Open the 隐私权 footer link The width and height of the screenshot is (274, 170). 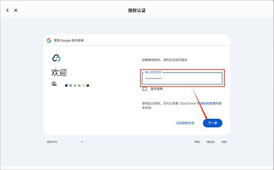click(x=210, y=142)
